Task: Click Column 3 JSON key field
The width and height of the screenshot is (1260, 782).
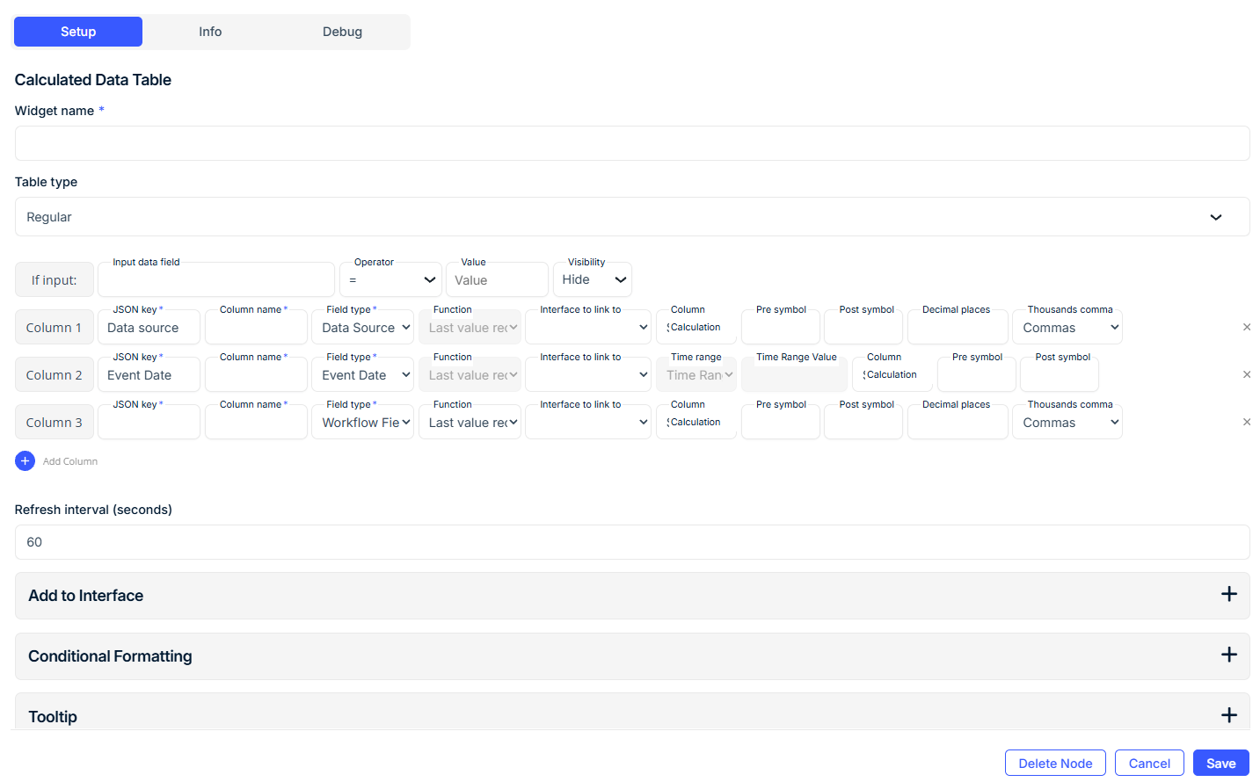Action: click(149, 422)
